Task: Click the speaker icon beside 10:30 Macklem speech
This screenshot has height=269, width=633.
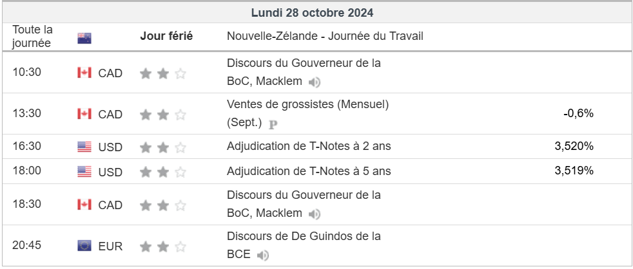Action: coord(315,82)
